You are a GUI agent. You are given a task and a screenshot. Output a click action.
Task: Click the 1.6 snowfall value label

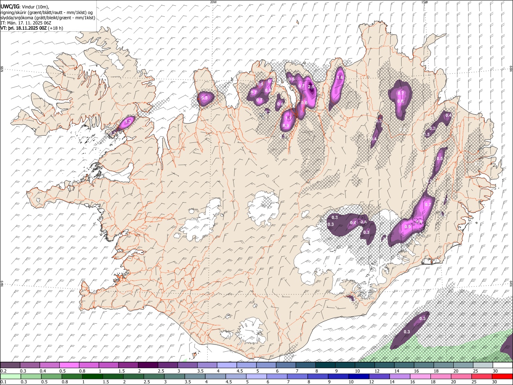[x=340, y=78]
